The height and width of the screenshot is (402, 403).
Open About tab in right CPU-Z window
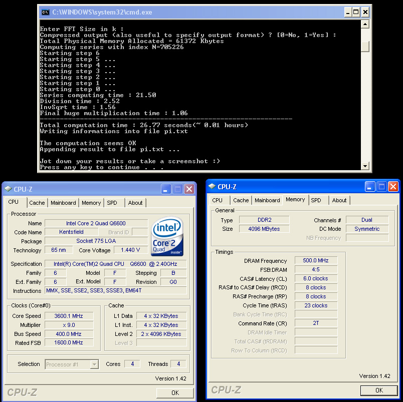tap(339, 200)
